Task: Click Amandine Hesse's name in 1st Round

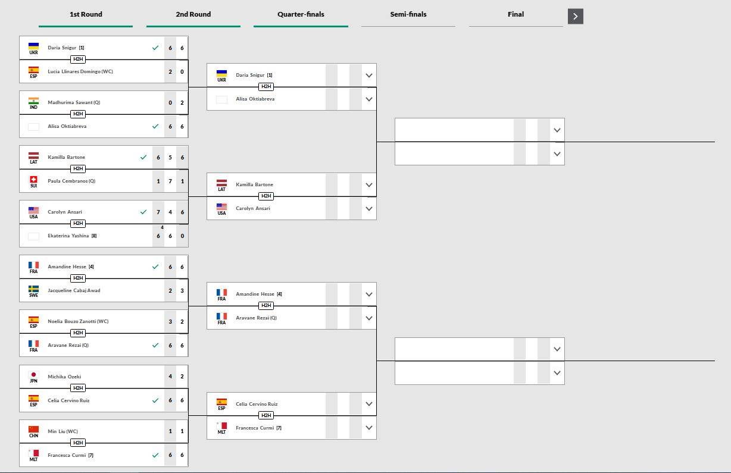Action: [x=67, y=267]
